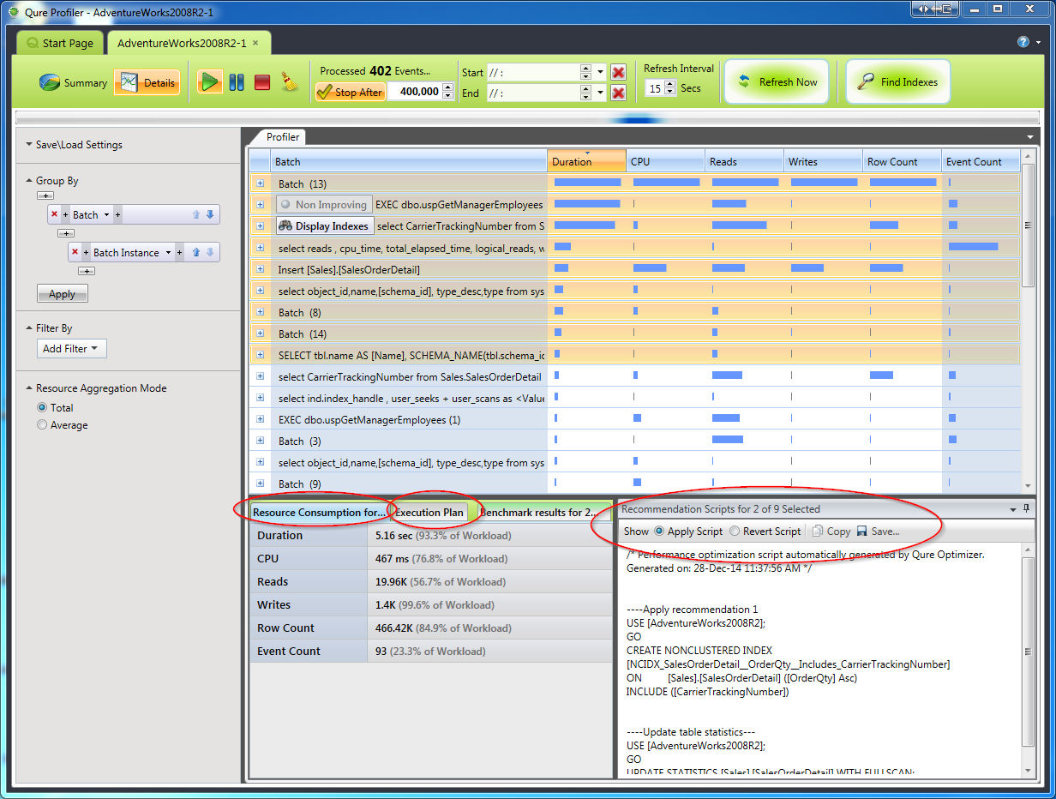The height and width of the screenshot is (799, 1056).
Task: Click the Stop After value field
Action: [415, 92]
